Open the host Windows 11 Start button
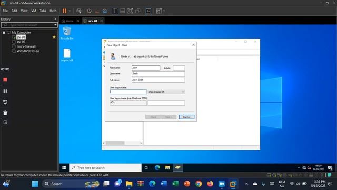Viewport: 337px width, 190px height. click(x=35, y=184)
